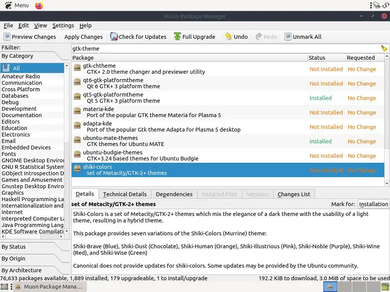Viewport: 390px width, 292px height.
Task: Select the Databases category
Action: [32, 95]
